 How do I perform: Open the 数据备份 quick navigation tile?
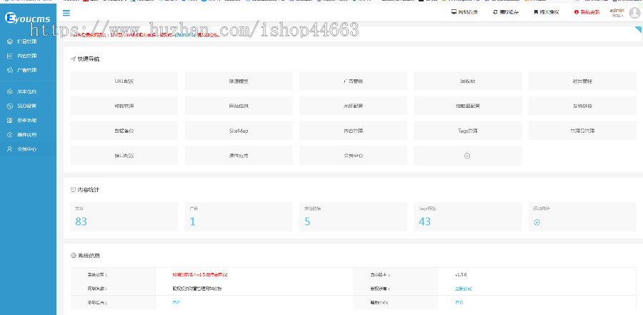point(124,131)
